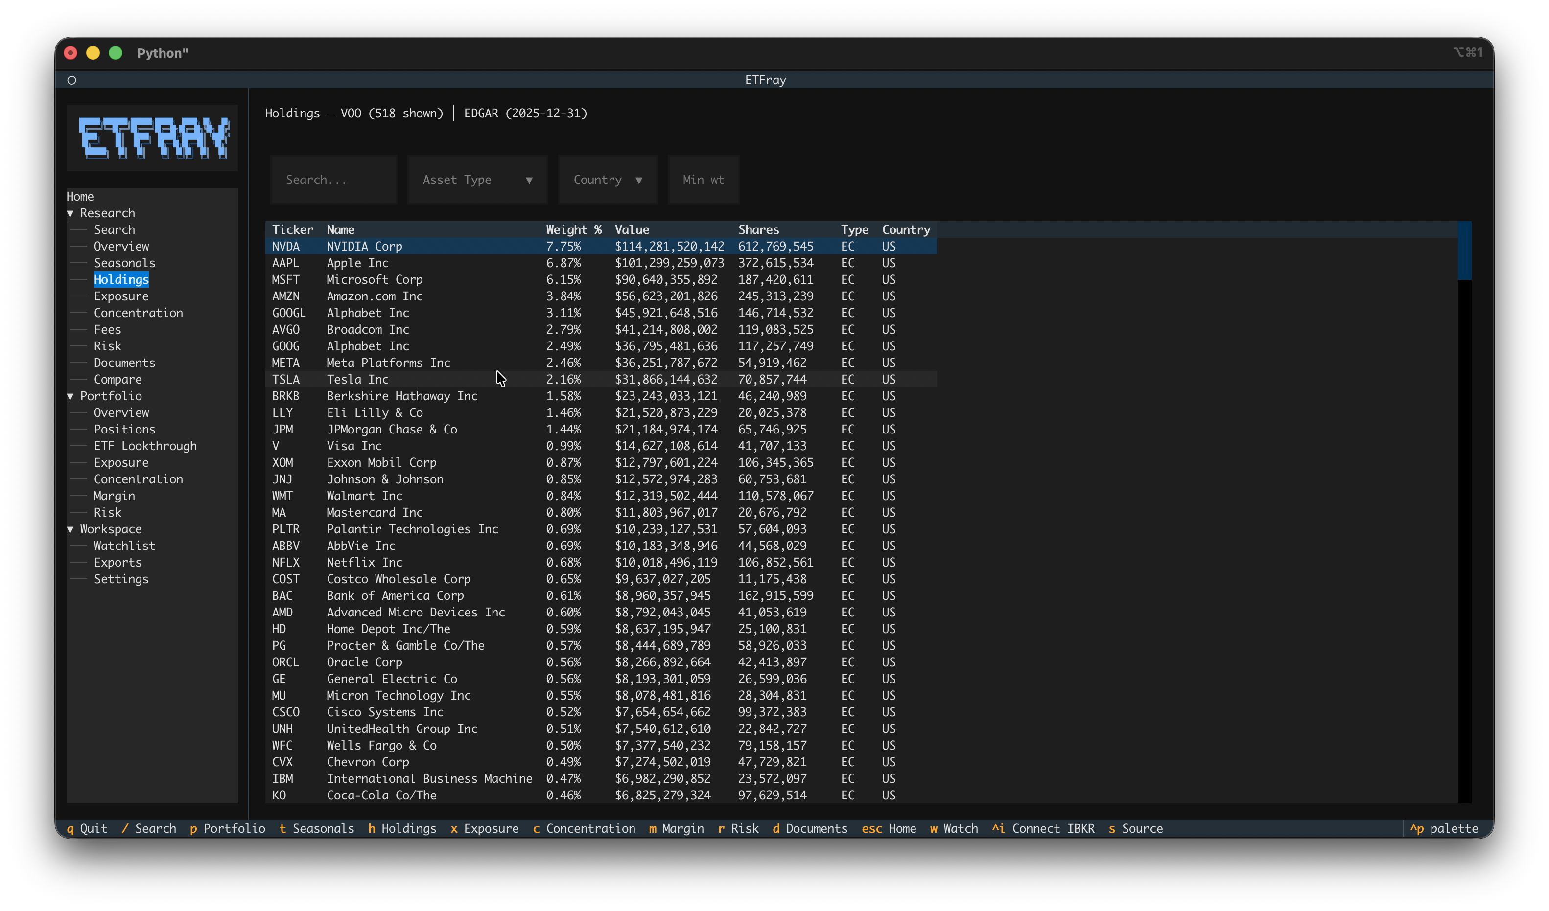Open Margin in the sidebar
Screen dimensions: 1549x911
[x=115, y=496]
